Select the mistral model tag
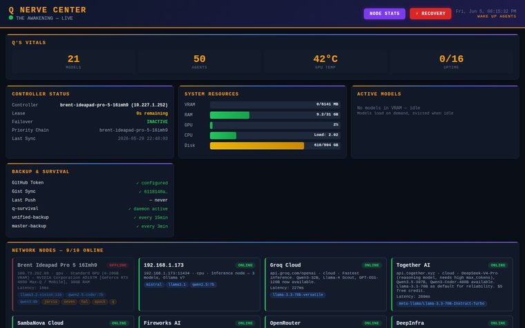 tap(154, 284)
